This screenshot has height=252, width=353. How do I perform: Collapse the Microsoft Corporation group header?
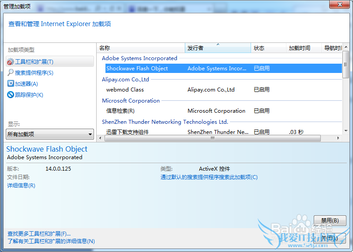click(131, 101)
